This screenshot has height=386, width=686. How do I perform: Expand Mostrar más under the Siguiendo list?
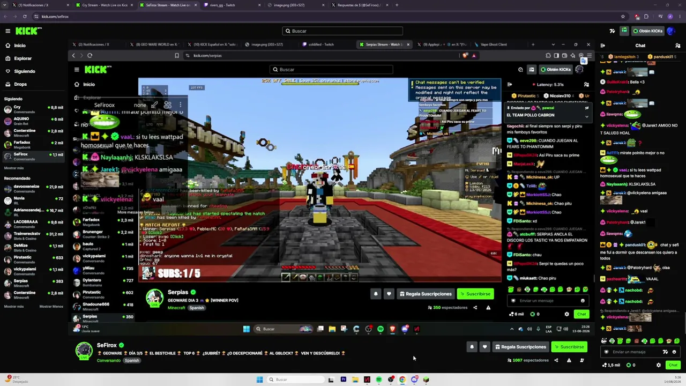(14, 168)
